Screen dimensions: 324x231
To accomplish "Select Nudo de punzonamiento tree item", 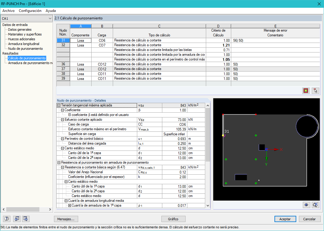I will point(25,49).
